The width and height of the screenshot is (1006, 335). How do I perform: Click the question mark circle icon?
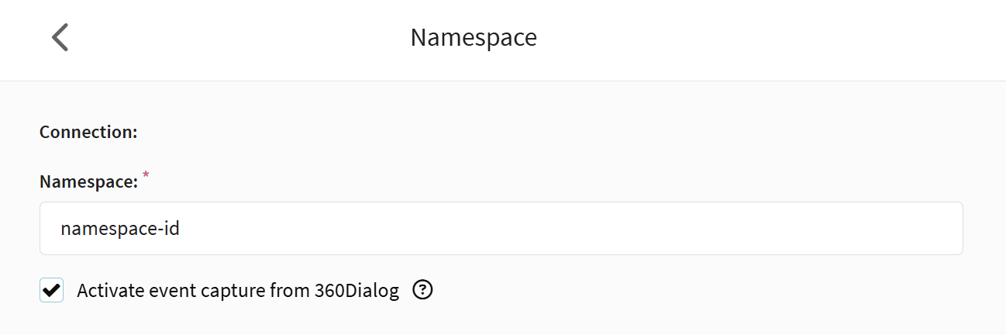coord(422,291)
